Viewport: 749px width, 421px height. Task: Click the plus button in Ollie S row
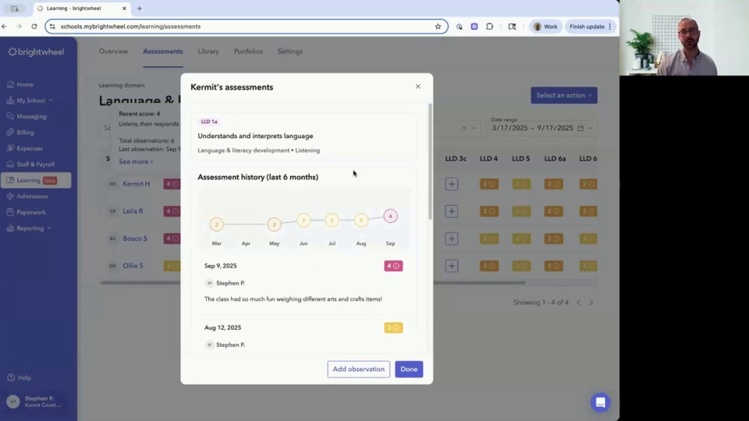(x=452, y=265)
